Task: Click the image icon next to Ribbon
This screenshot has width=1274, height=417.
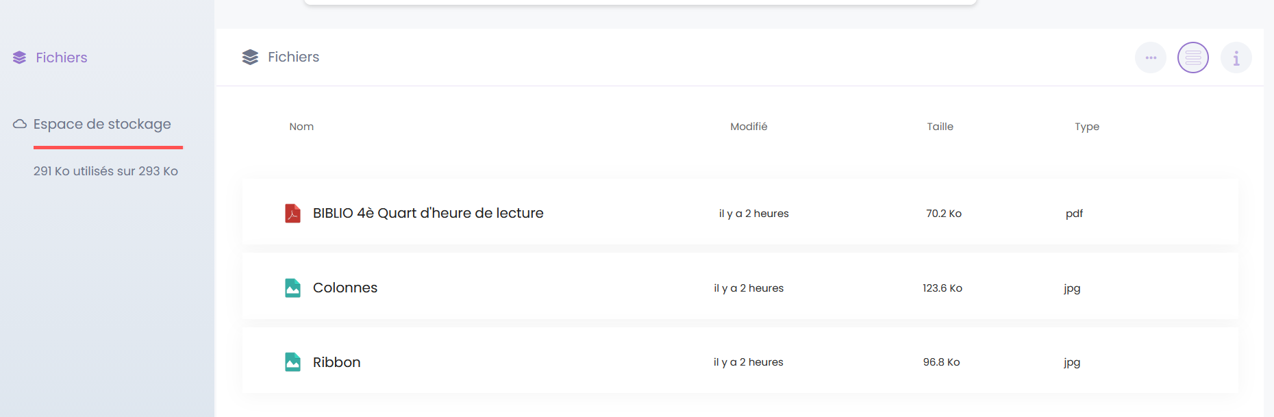Action: point(292,362)
